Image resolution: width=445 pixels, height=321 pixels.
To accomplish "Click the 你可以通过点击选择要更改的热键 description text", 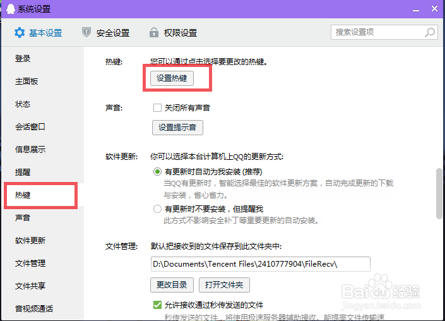I will pyautogui.click(x=209, y=62).
